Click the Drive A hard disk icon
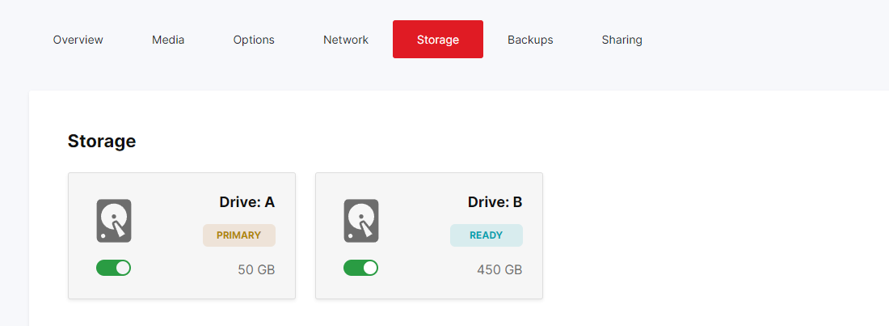Viewport: 889px width, 326px height. tap(114, 221)
